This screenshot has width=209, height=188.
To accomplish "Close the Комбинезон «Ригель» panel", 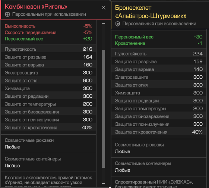I will (104, 8).
